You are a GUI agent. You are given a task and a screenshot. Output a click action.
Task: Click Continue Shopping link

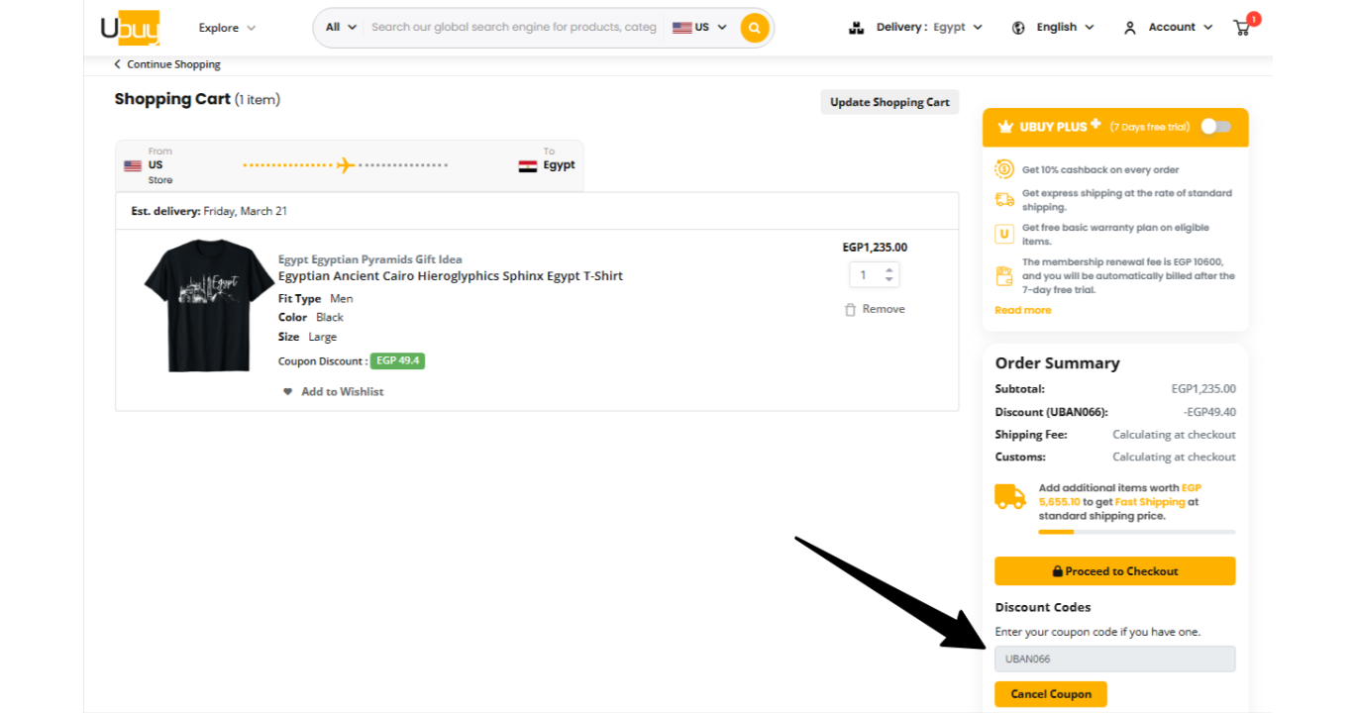[x=173, y=64]
